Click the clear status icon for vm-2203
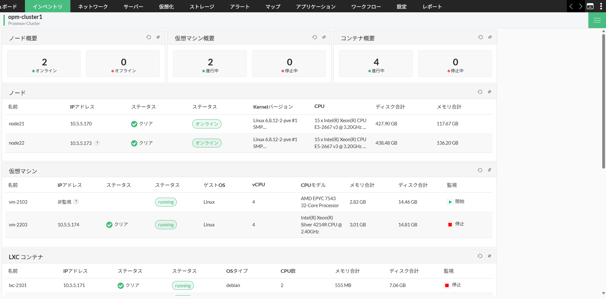The height and width of the screenshot is (299, 606). tap(109, 225)
